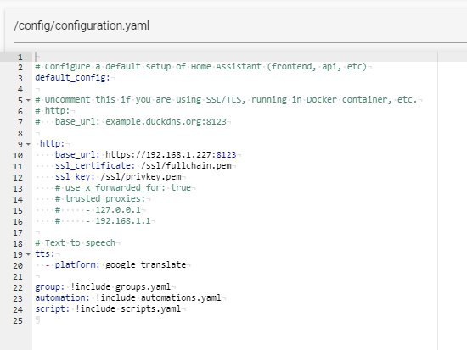Click the 'platform:' key on line 20
This screenshot has width=467, height=350.
pos(77,264)
